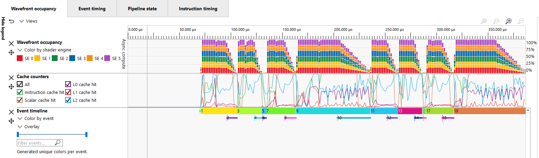Select event 9 cyan bar in timeline
The width and height of the screenshot is (539, 158).
[x=333, y=111]
